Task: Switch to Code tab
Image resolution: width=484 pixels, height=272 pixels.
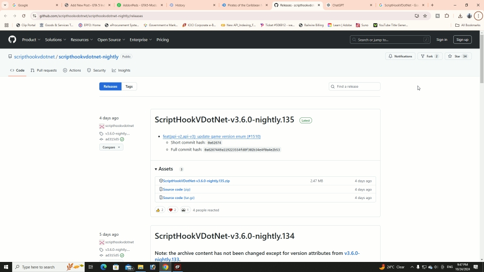Action: tap(17, 71)
